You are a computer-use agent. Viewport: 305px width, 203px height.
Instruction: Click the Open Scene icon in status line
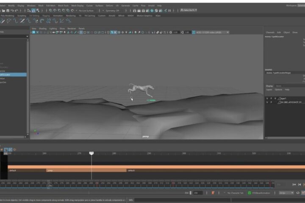pos(3,11)
